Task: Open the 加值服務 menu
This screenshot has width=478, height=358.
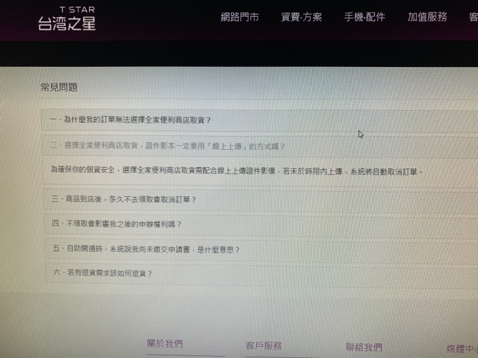Action: 428,17
